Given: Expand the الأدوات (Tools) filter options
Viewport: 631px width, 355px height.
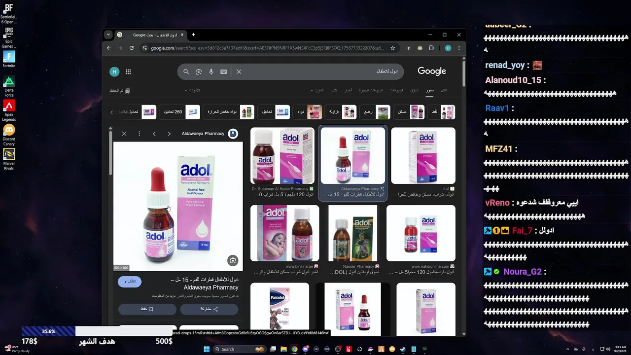Looking at the screenshot, I should tap(192, 90).
